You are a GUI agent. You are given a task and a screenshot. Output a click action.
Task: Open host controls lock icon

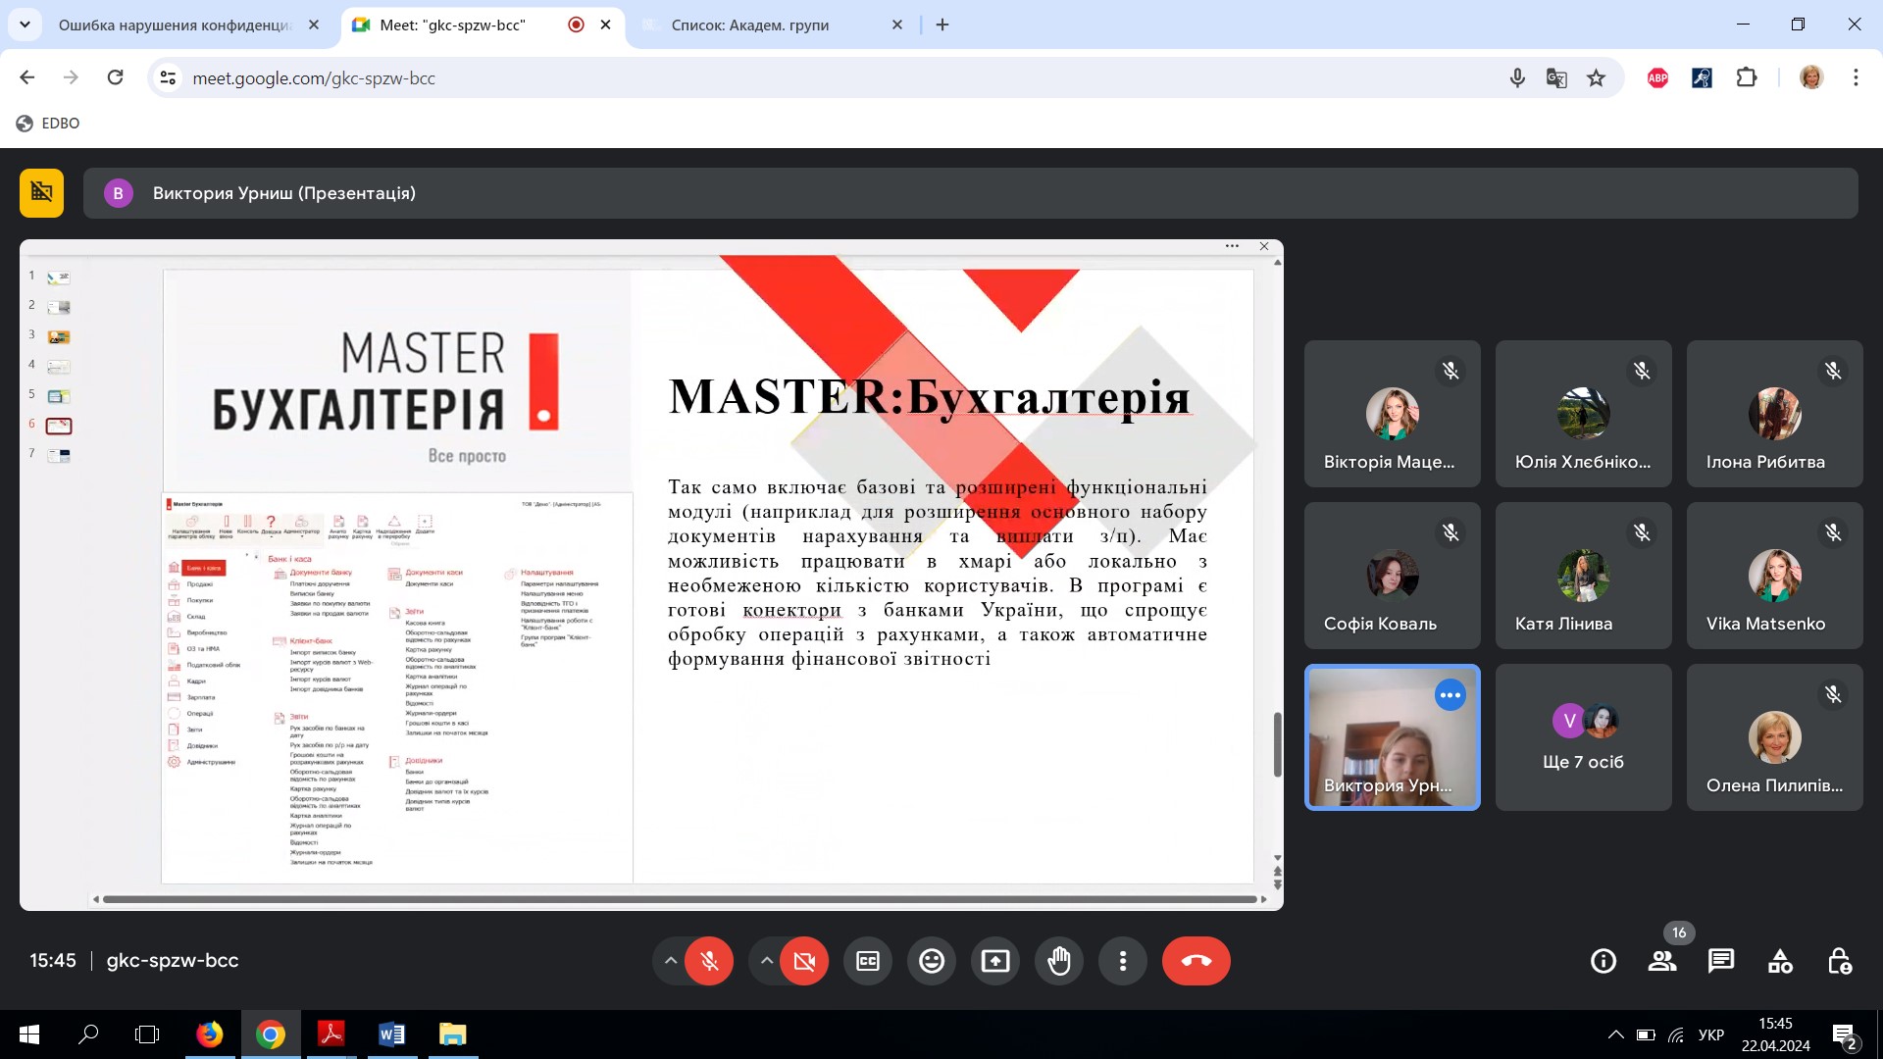[1839, 961]
